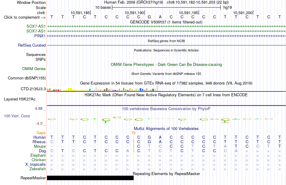This screenshot has width=286, height=185.
Task: Click the 'Click to complement -->' label
Action: (25, 17)
